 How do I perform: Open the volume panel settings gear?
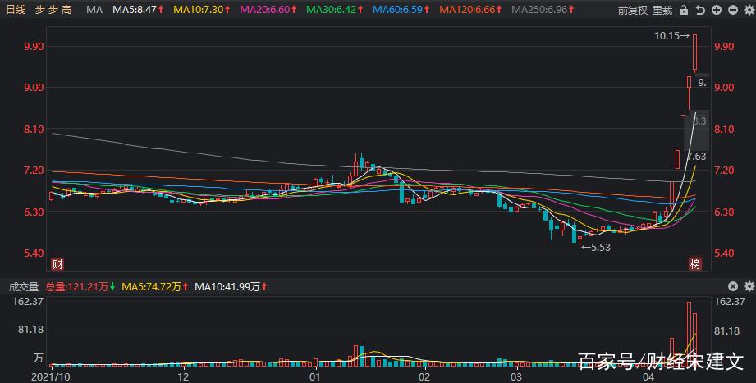[x=748, y=287]
